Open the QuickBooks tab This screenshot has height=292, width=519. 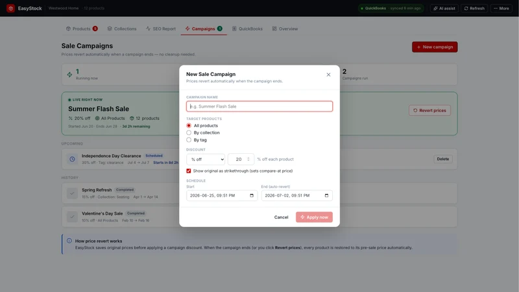click(x=247, y=29)
